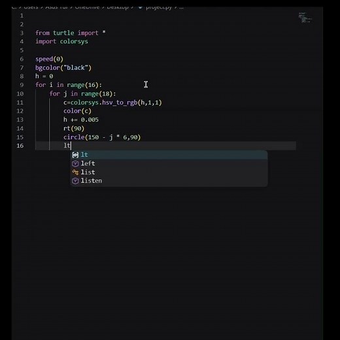This screenshot has height=340, width=340.
Task: Click the 'bgcolor("black")' line
Action: 63,68
